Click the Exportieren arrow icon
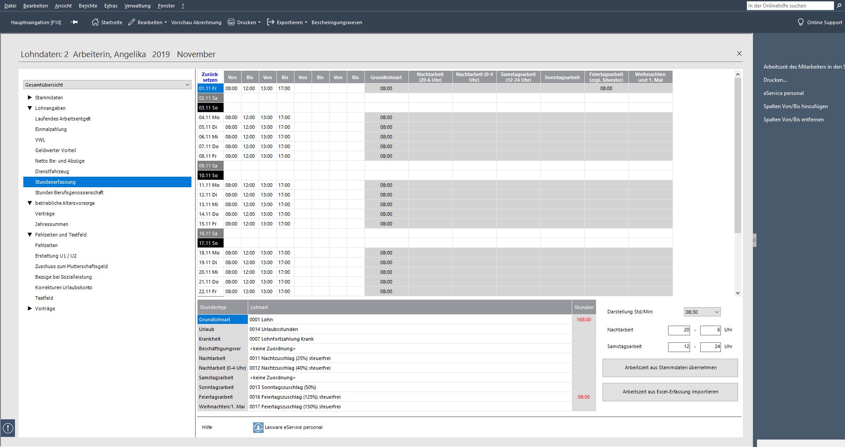 click(x=271, y=22)
